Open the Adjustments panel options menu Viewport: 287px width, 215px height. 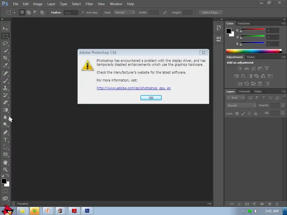(284, 57)
